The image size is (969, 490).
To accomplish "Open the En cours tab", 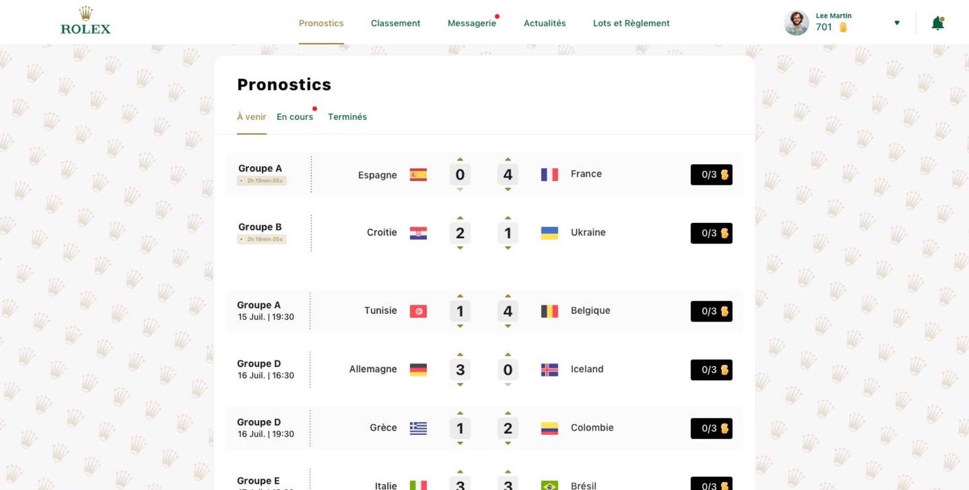I will pyautogui.click(x=295, y=117).
